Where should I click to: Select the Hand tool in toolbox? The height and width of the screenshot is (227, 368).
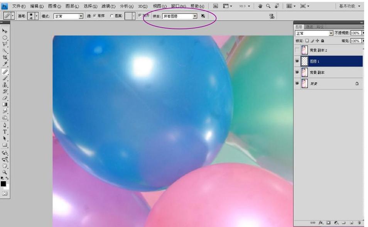[5, 166]
